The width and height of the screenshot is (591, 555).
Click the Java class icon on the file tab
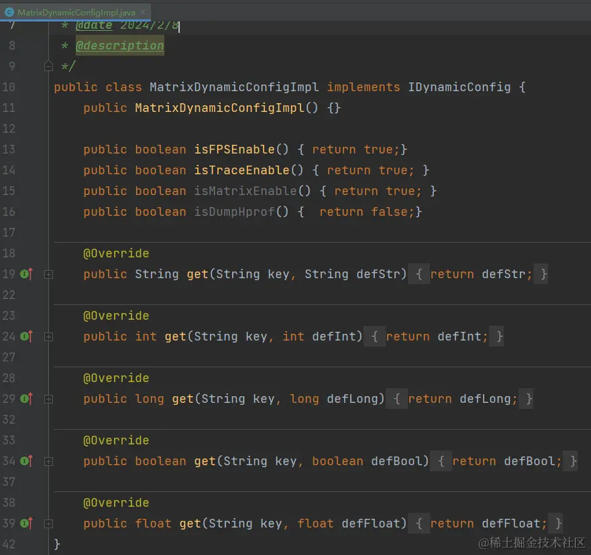click(x=9, y=13)
